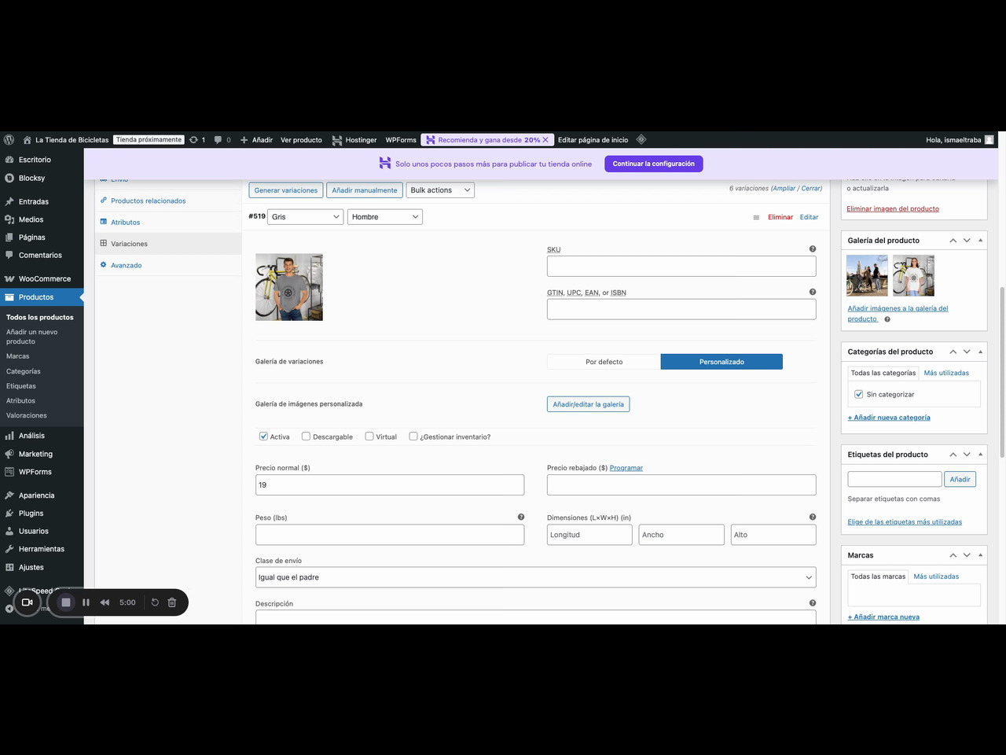
Task: Click Continuar la configuración button
Action: (654, 164)
